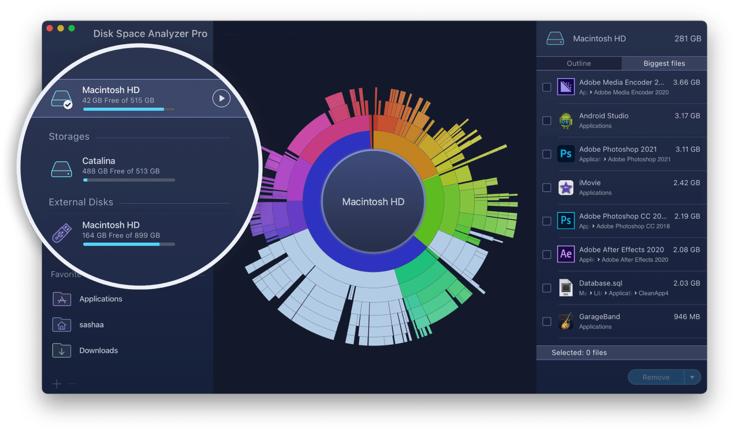Open the Applications favorite folder icon
The image size is (749, 434).
click(x=62, y=299)
